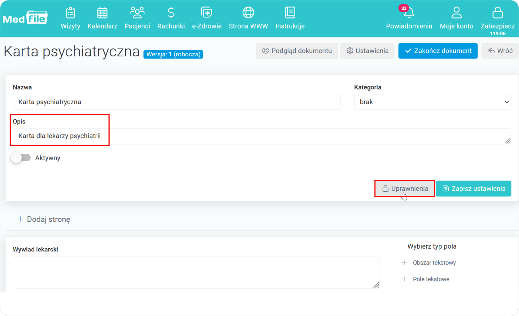Click Zabezpiecz padlock icon
Viewport: 519px width, 316px height.
click(x=498, y=13)
